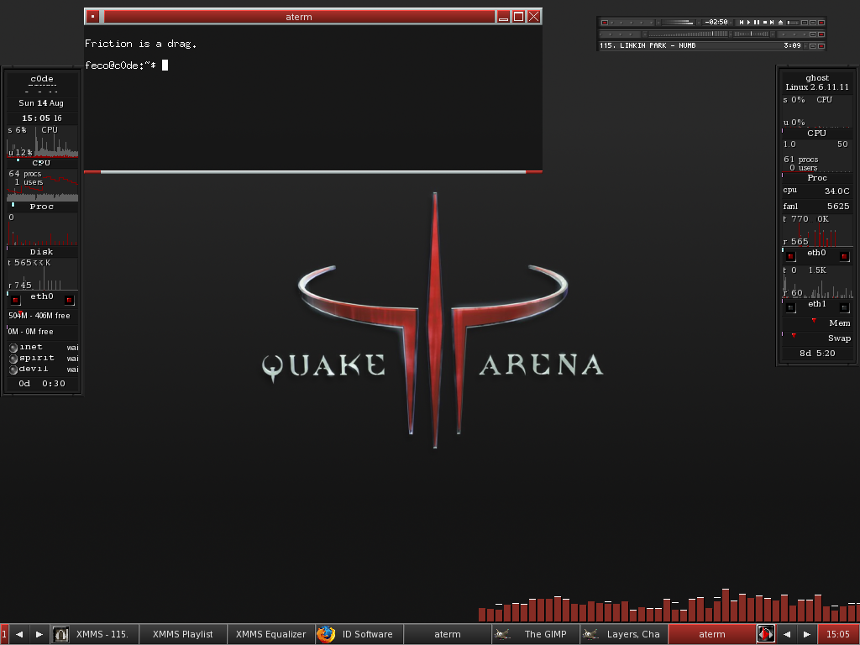Click the fan1 5625 speed reading
This screenshot has height=645, width=860.
tap(816, 207)
